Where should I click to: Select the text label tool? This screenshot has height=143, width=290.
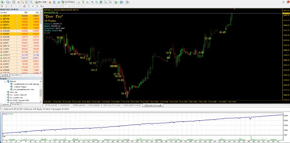tap(37, 6)
